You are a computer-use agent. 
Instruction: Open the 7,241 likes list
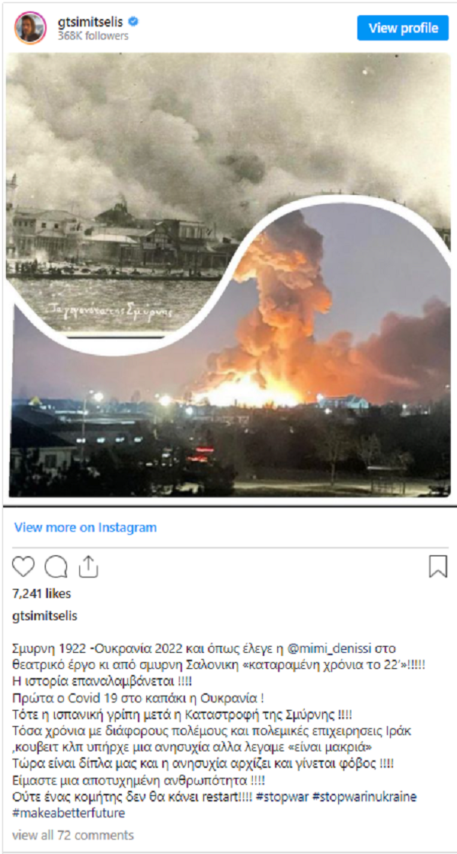[x=41, y=593]
